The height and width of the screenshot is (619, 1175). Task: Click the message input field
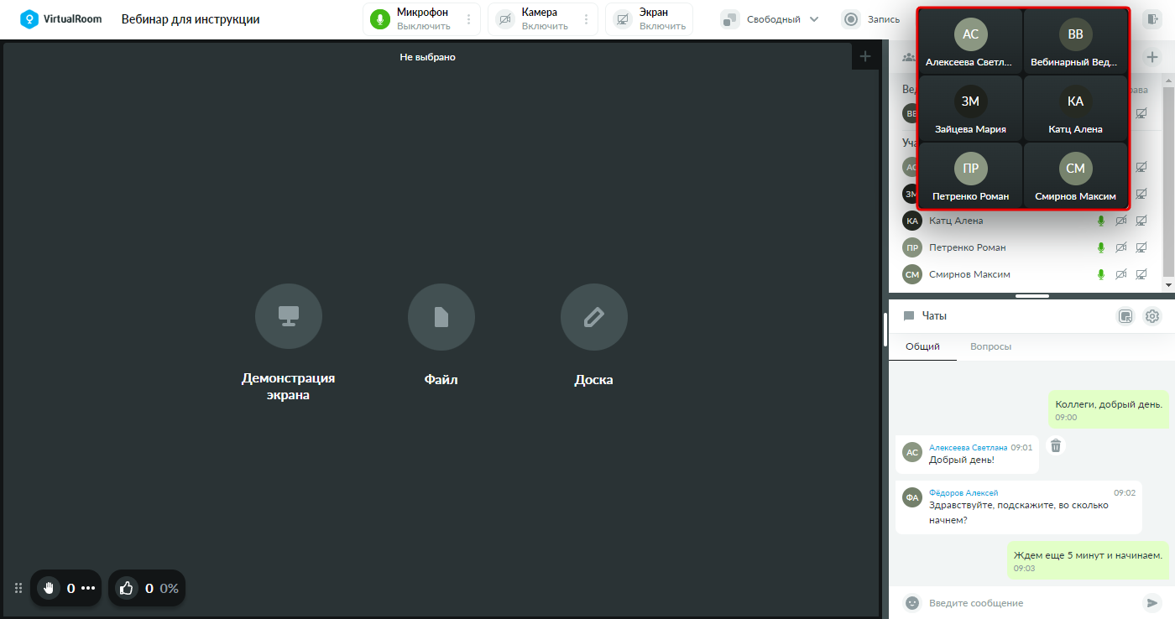[x=1031, y=603]
